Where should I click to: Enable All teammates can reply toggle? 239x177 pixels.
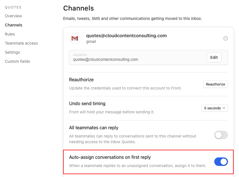point(221,135)
